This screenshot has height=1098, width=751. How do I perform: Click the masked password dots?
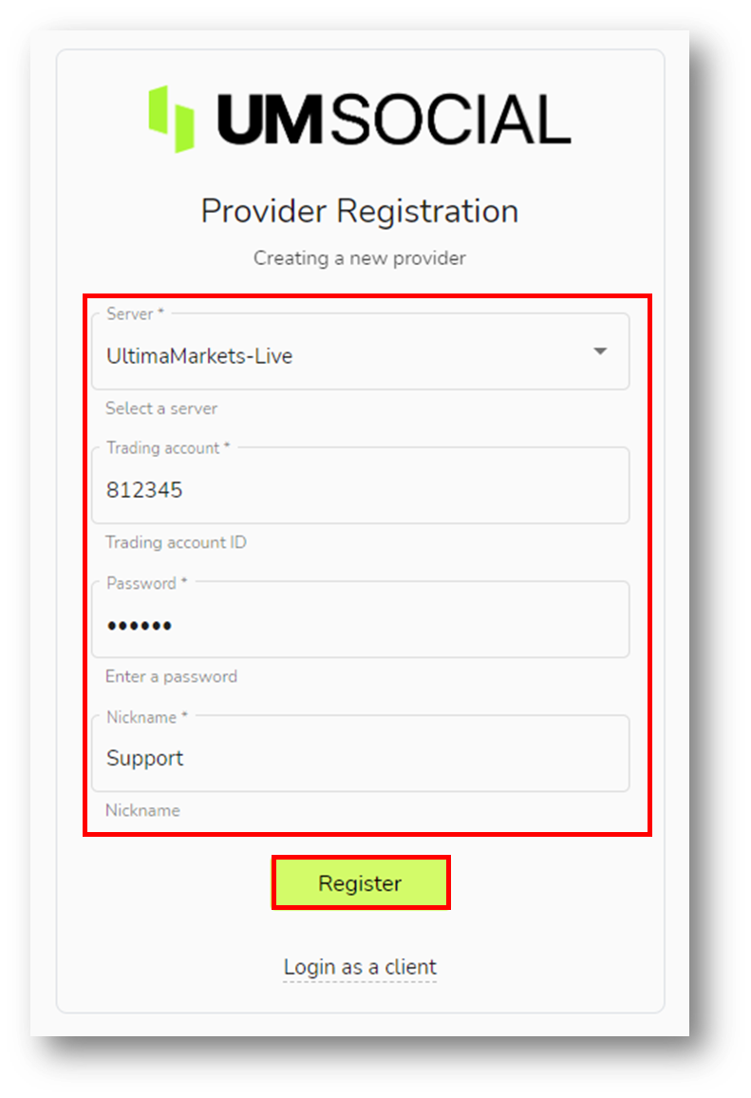point(140,626)
